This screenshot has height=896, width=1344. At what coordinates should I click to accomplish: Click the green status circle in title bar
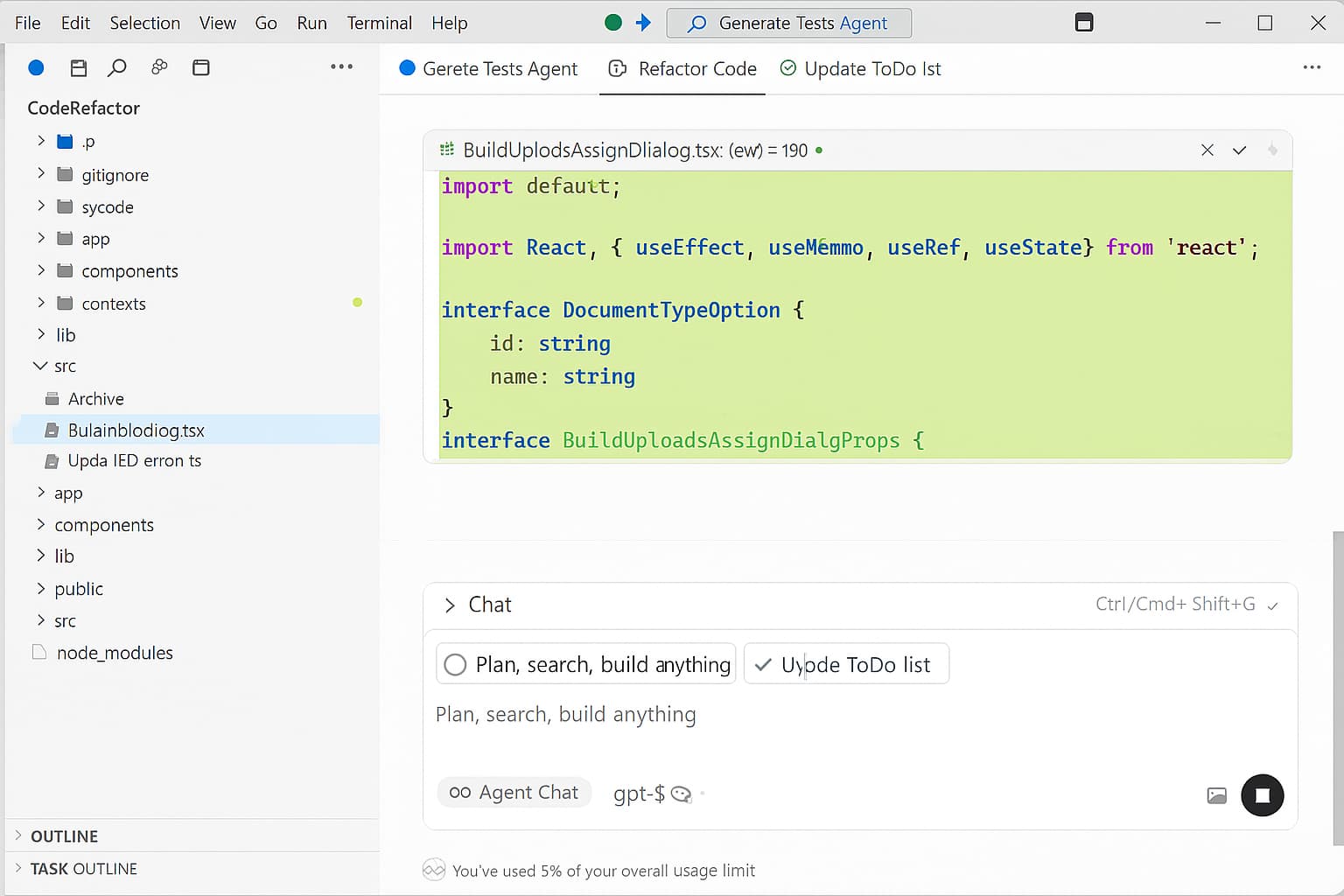613,23
